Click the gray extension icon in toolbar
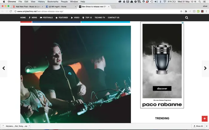The width and height of the screenshot is (209, 130). pos(194,11)
